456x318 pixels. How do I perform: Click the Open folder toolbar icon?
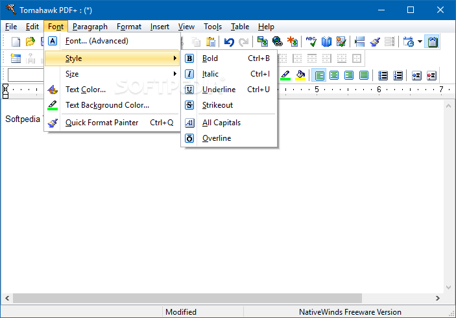coord(30,42)
